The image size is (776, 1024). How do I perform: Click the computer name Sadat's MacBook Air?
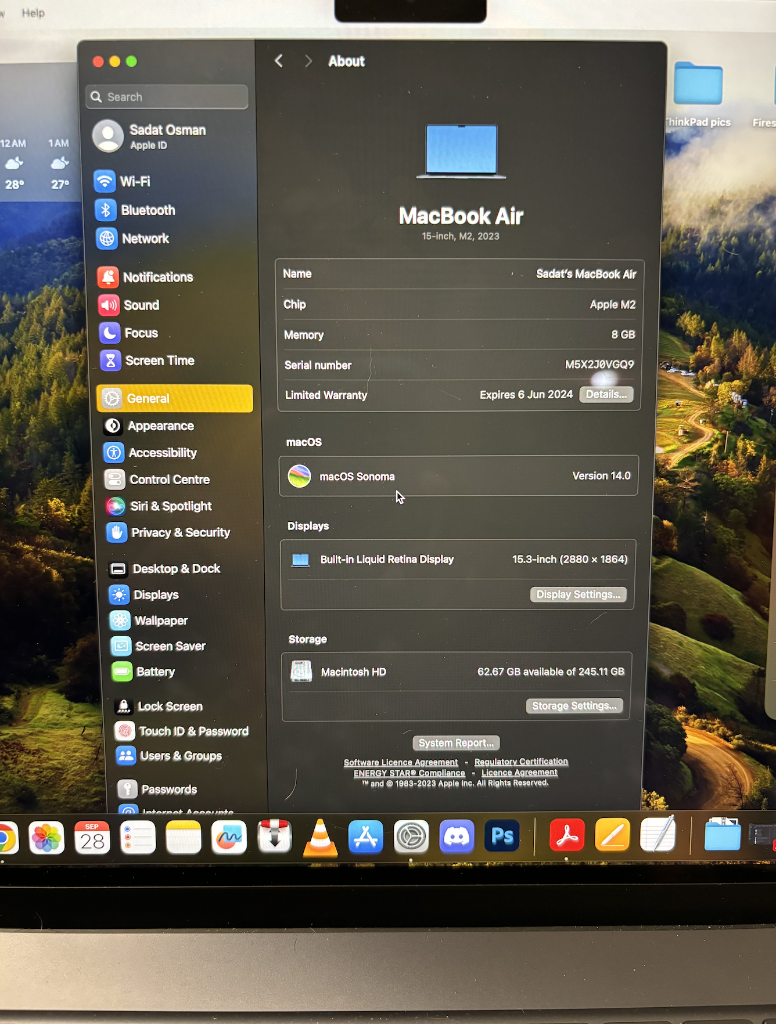coord(586,274)
